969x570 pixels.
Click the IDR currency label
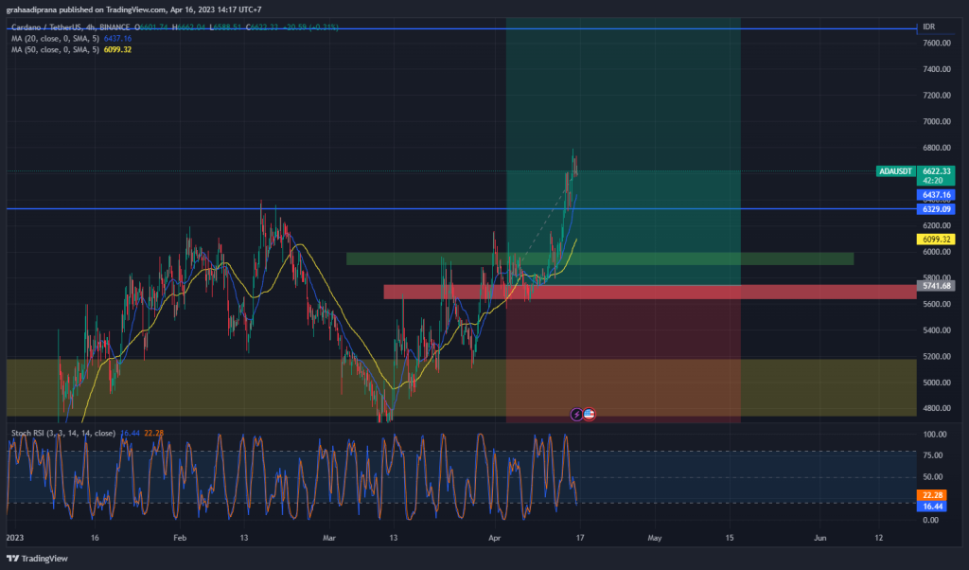pos(929,27)
